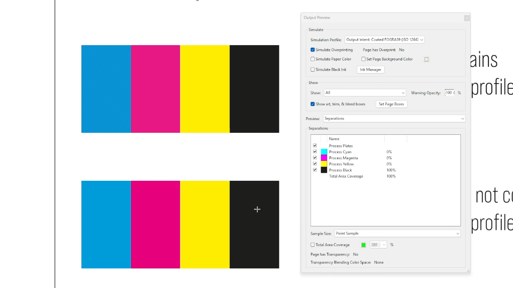
Task: Click the Process Yellow ink swatch
Action: tap(323, 164)
